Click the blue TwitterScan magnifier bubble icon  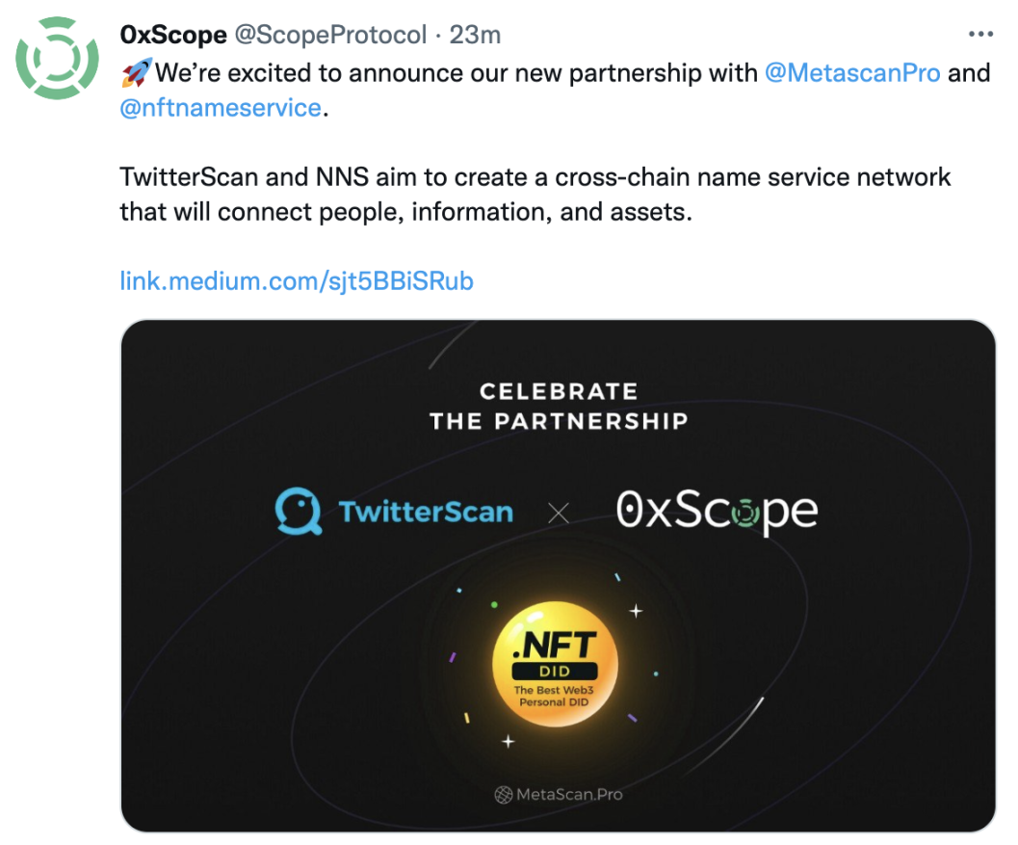pos(296,511)
